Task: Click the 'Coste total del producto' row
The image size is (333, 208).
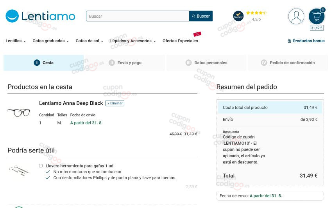Action: pos(270,108)
